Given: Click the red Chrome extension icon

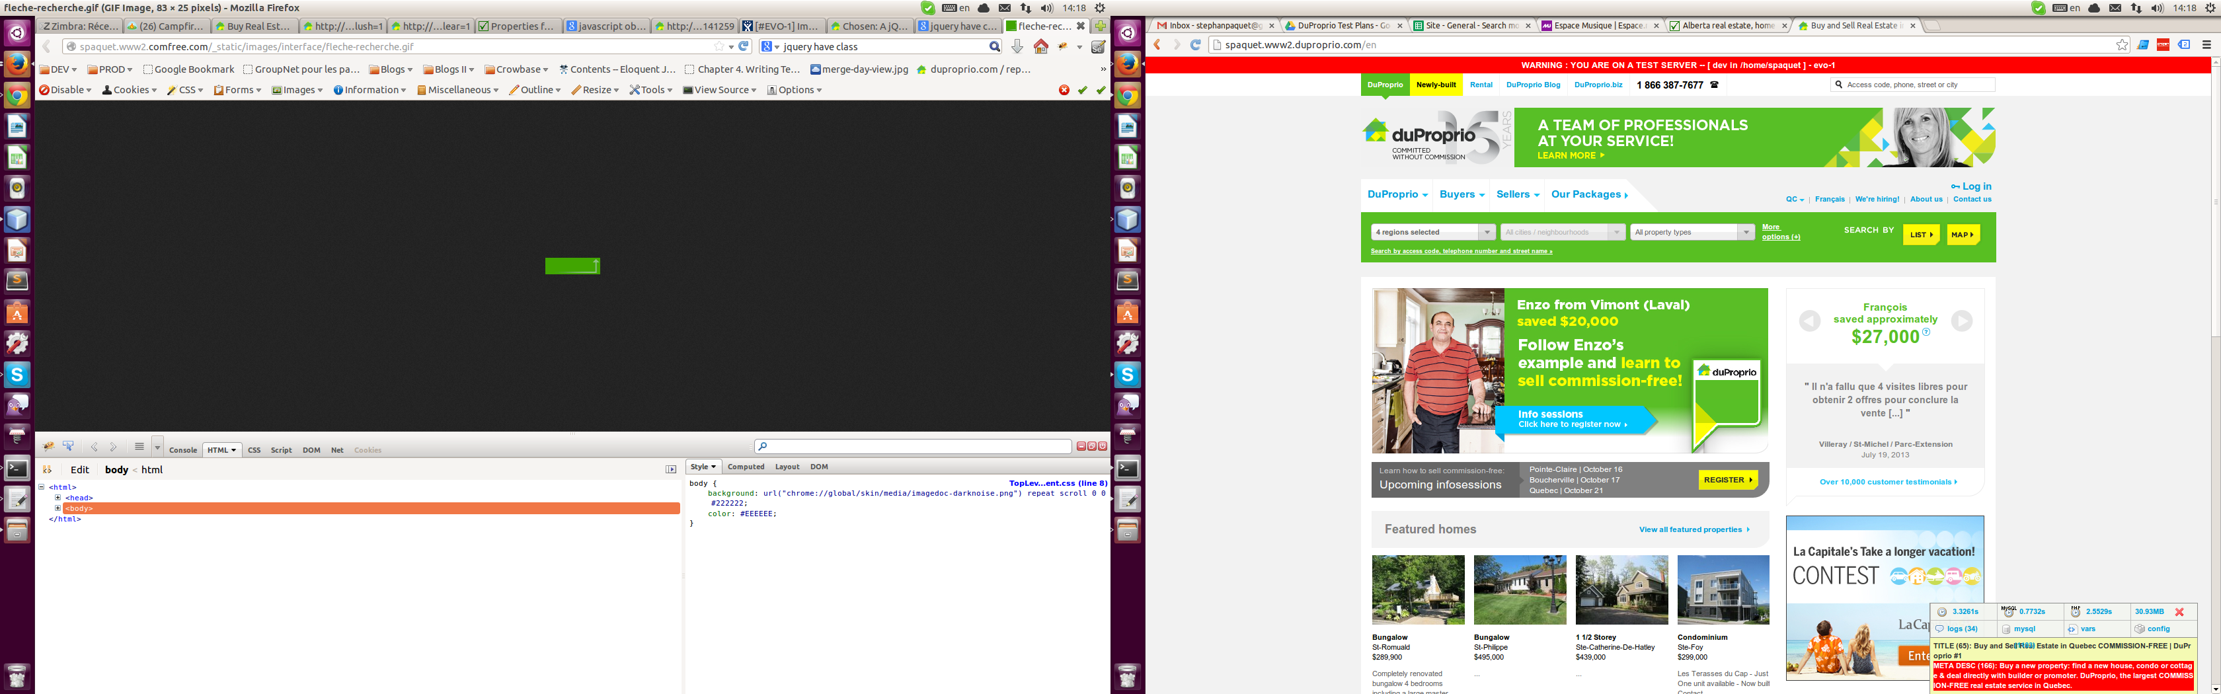Looking at the screenshot, I should (x=2163, y=45).
